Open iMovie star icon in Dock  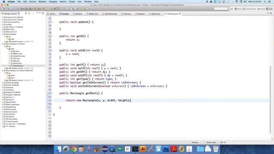(89, 149)
